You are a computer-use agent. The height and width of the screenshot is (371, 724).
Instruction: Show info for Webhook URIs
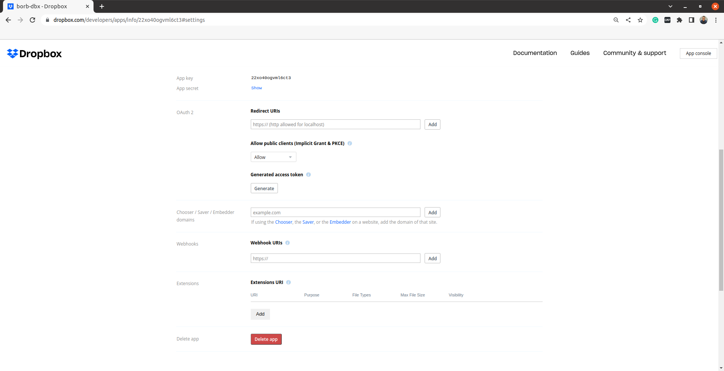pos(287,243)
